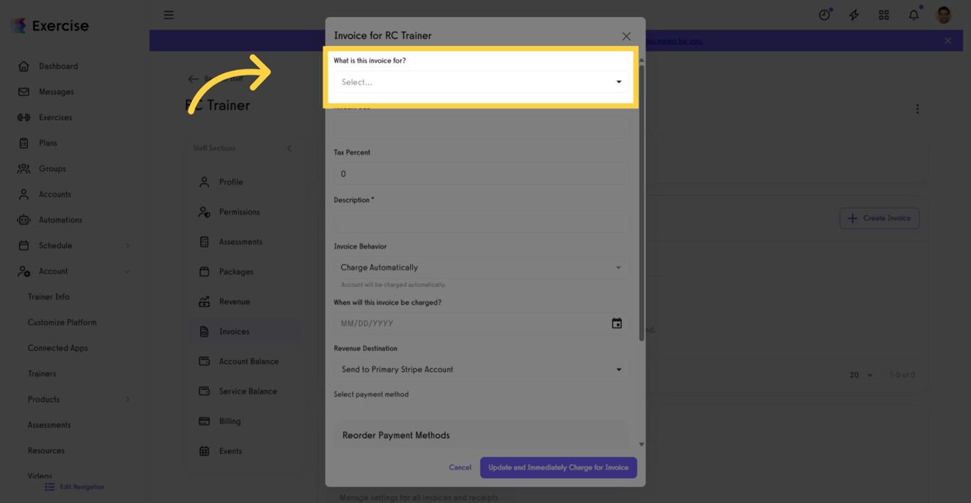The width and height of the screenshot is (971, 503).
Task: Dismiss the purple announcement banner
Action: coord(948,40)
